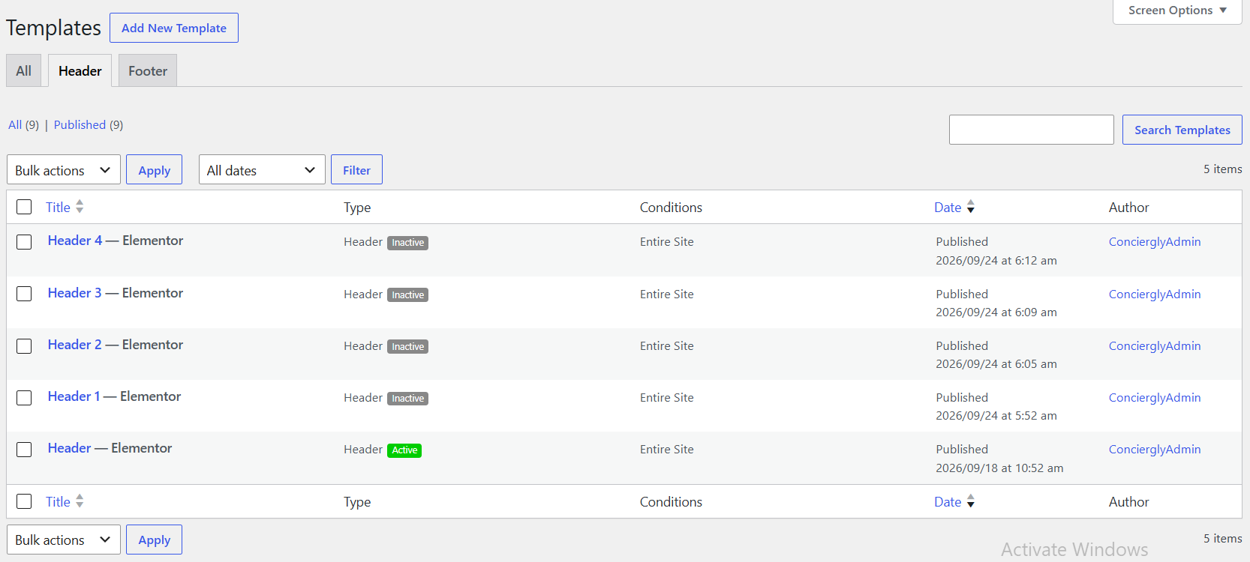
Task: Check the Header 4 — Elementor row checkbox
Action: (x=24, y=242)
